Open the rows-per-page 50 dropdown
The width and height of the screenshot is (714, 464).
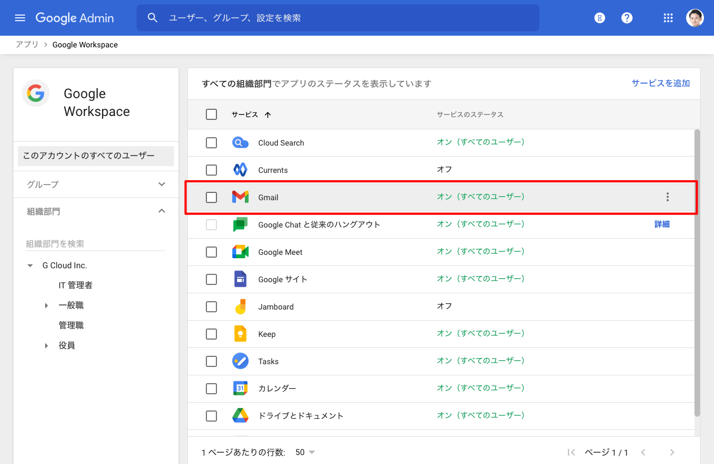305,452
